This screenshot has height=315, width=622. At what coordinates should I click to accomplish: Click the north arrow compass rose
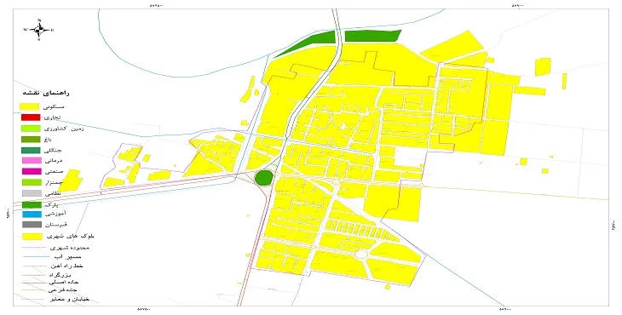(x=38, y=30)
